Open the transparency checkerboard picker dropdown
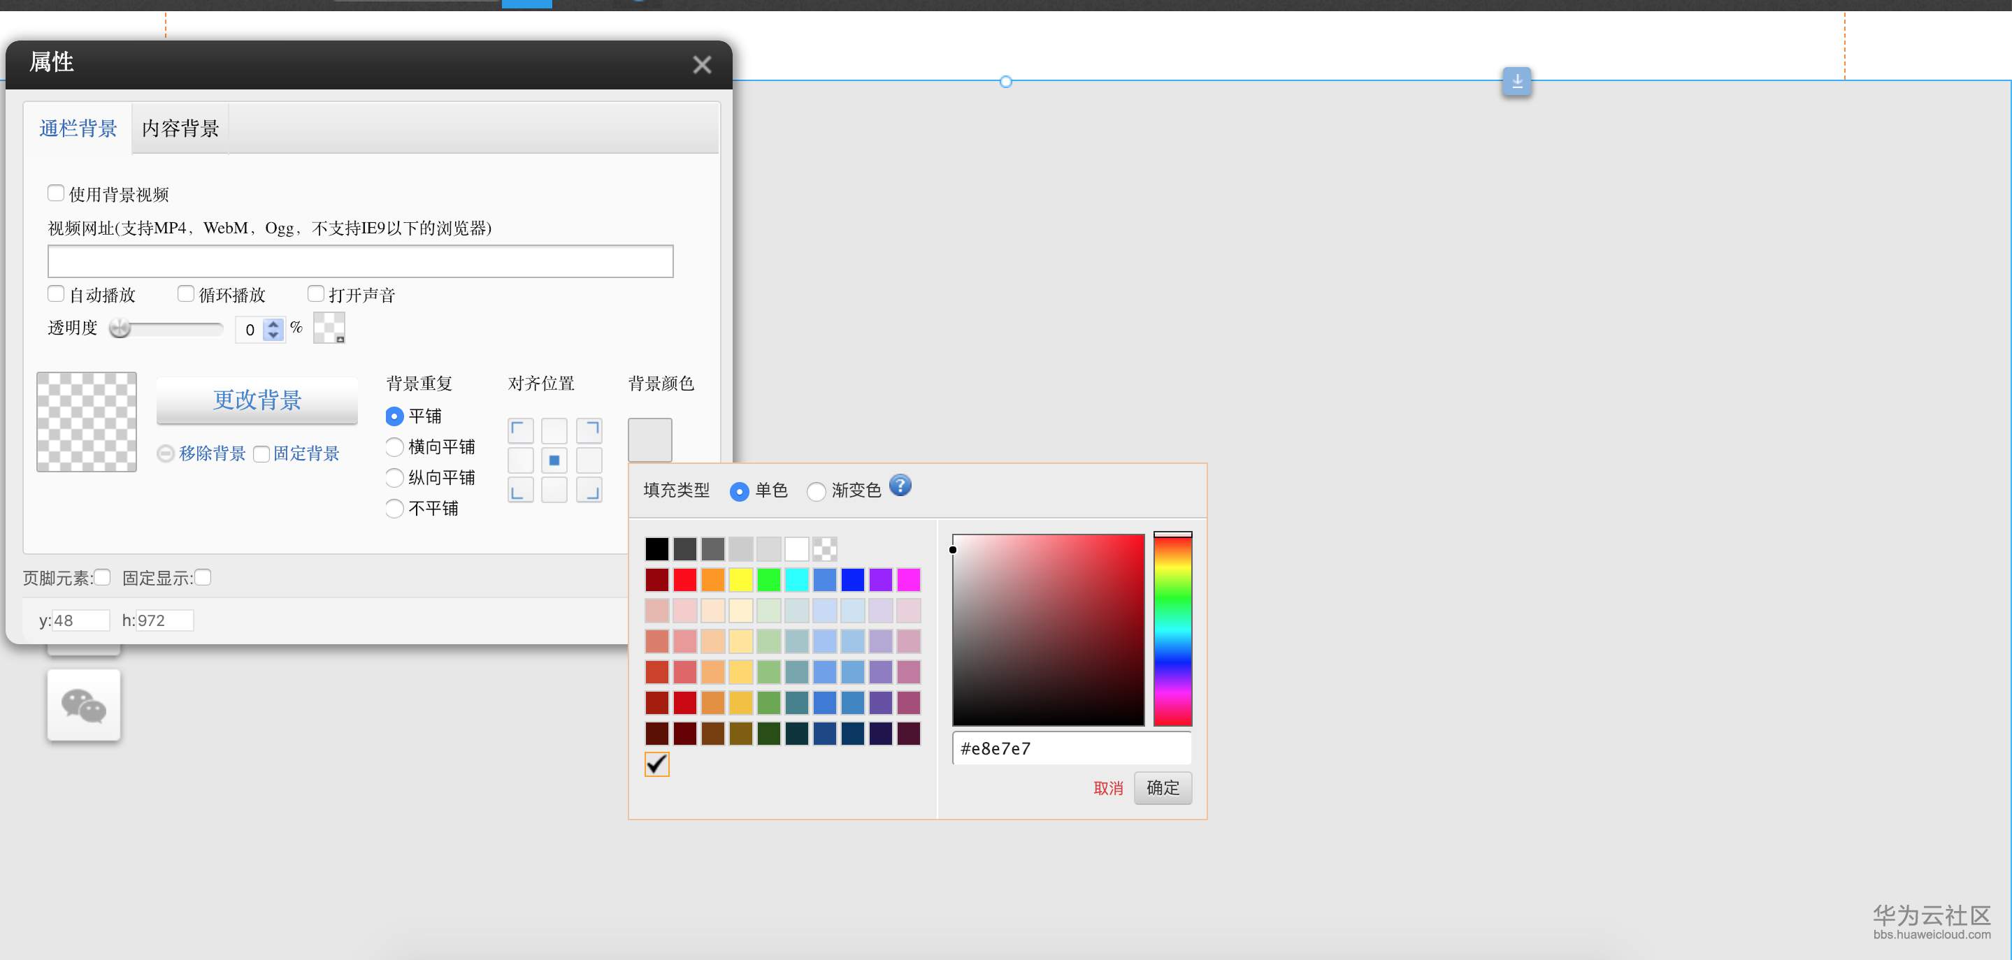The image size is (2012, 960). [x=329, y=328]
